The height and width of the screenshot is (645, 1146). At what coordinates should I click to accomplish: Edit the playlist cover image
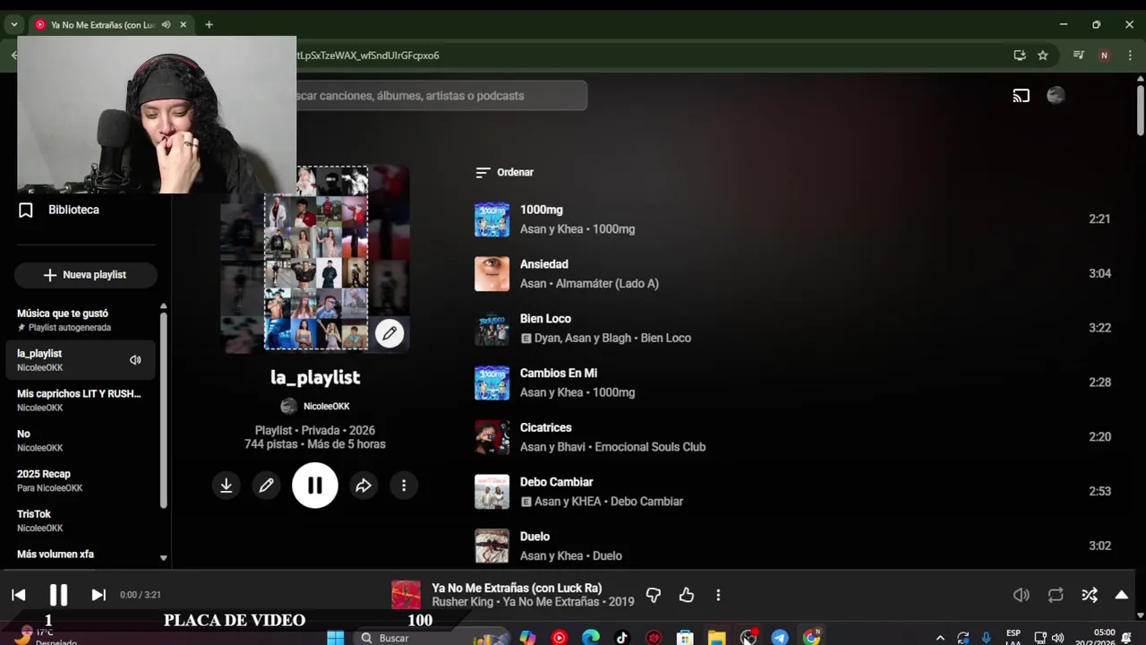(x=389, y=333)
